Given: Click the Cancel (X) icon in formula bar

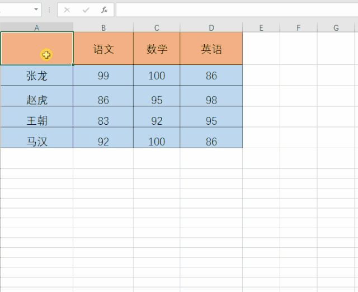Looking at the screenshot, I should (x=67, y=10).
